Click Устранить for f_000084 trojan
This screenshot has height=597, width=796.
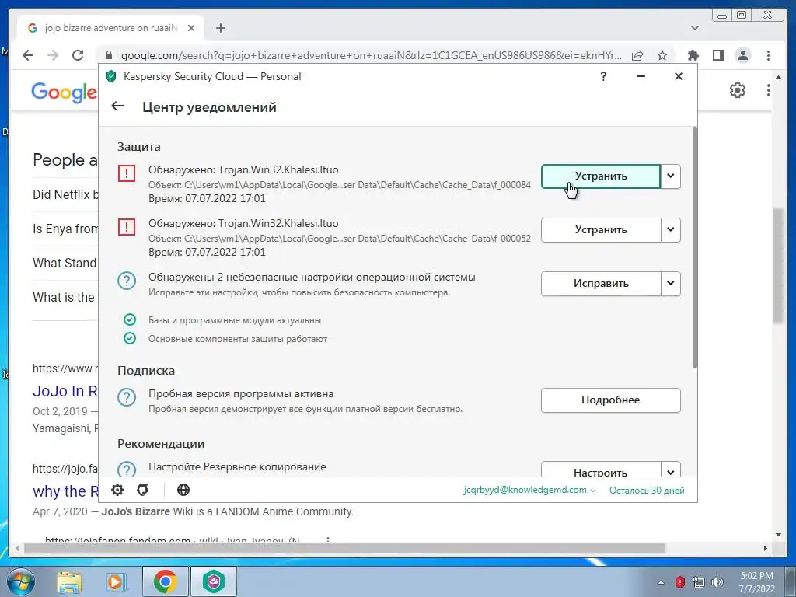[x=601, y=176]
